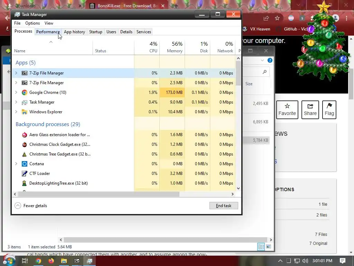
Task: Close the BonziKill.exe browser tab
Action: [x=163, y=6]
